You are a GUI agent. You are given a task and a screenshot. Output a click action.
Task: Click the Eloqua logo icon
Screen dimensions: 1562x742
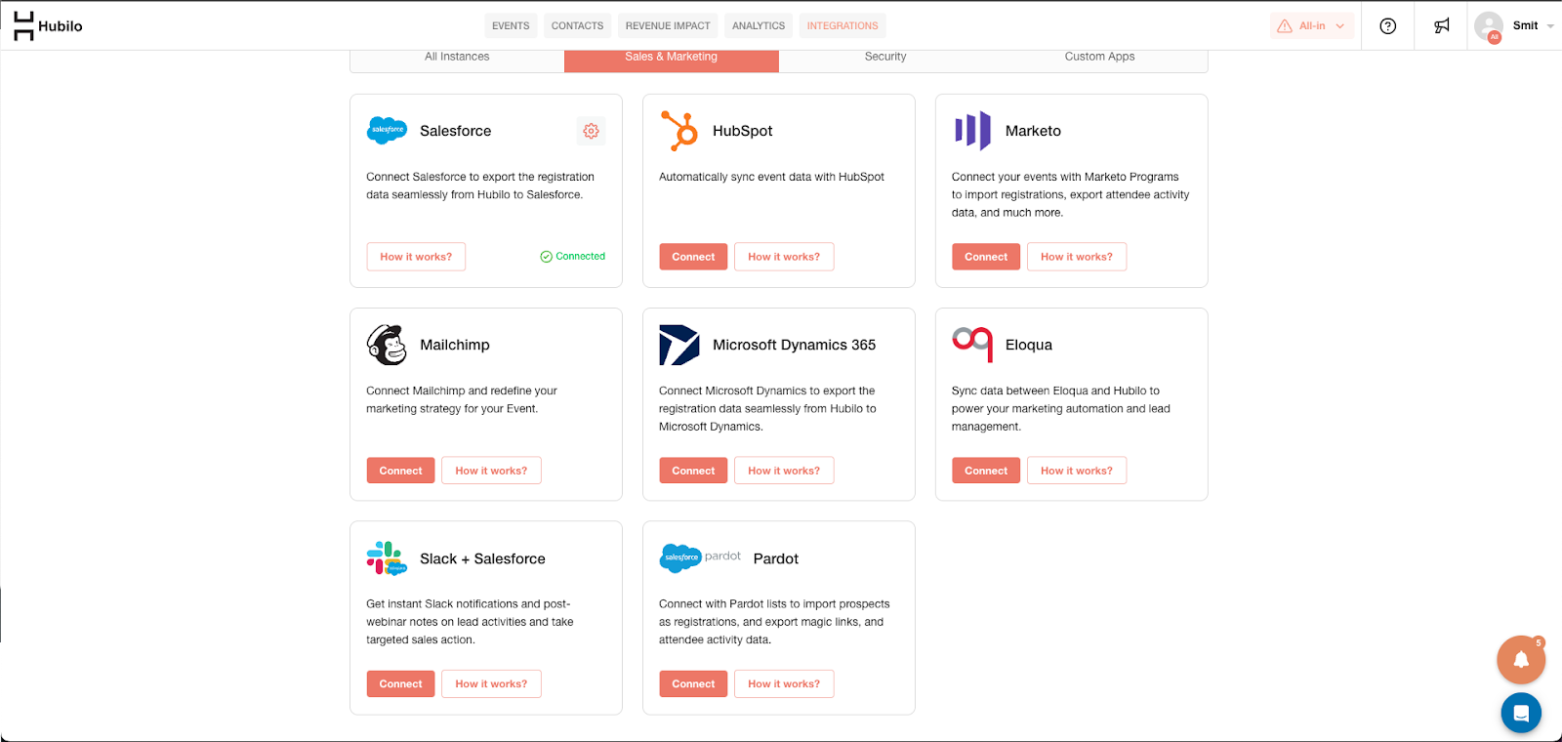[972, 344]
